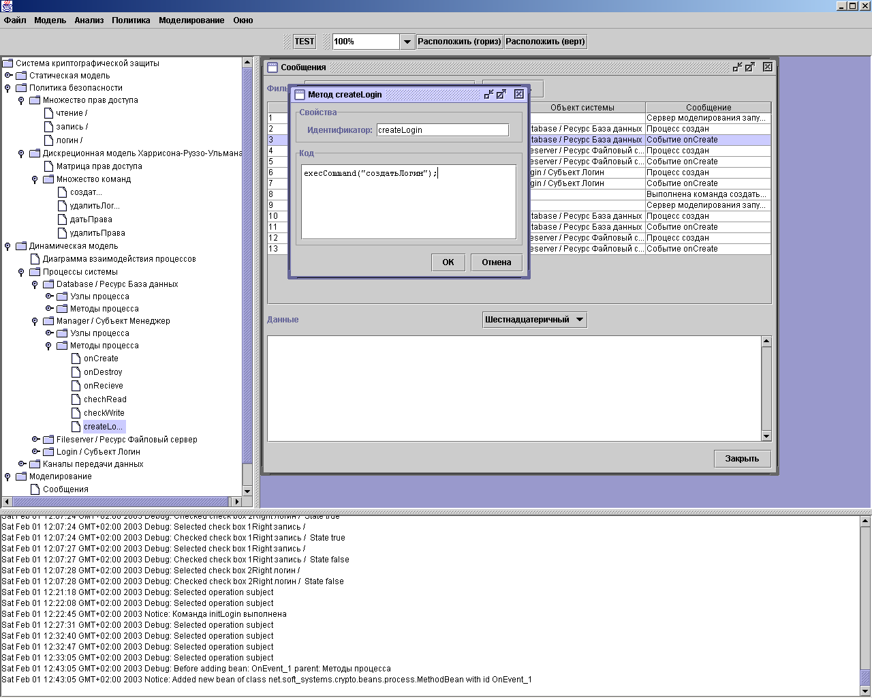The image size is (872, 698).
Task: Maximize the Метод createLogin dialog
Action: pos(501,94)
